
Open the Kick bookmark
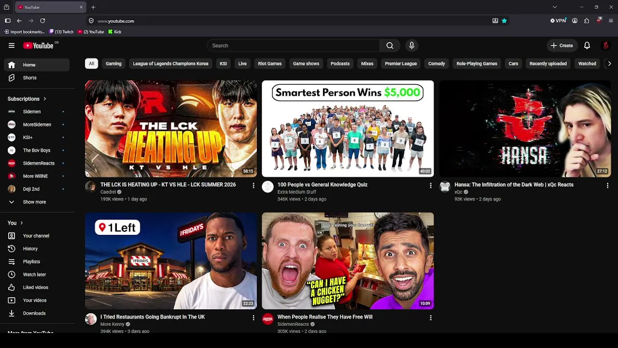115,32
